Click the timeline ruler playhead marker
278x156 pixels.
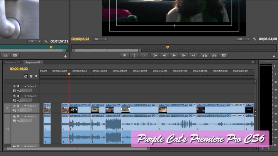point(69,74)
